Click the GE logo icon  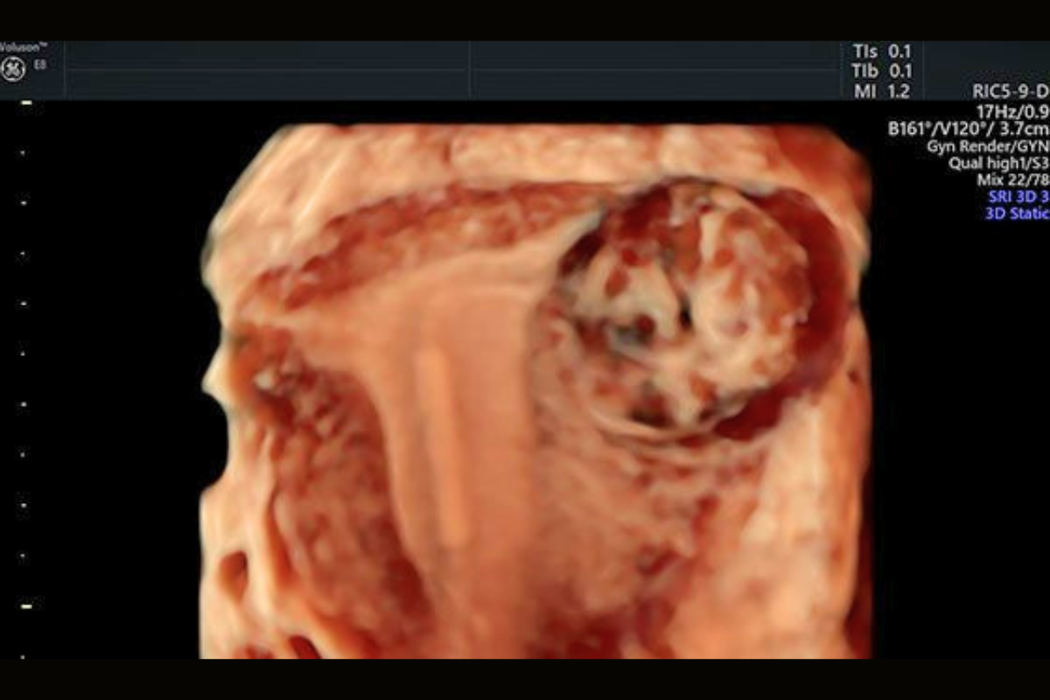(12, 71)
